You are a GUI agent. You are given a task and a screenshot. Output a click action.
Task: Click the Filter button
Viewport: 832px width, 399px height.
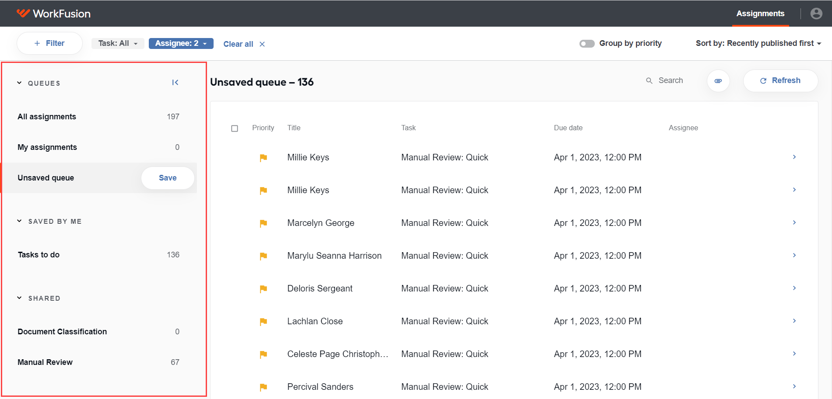coord(49,43)
